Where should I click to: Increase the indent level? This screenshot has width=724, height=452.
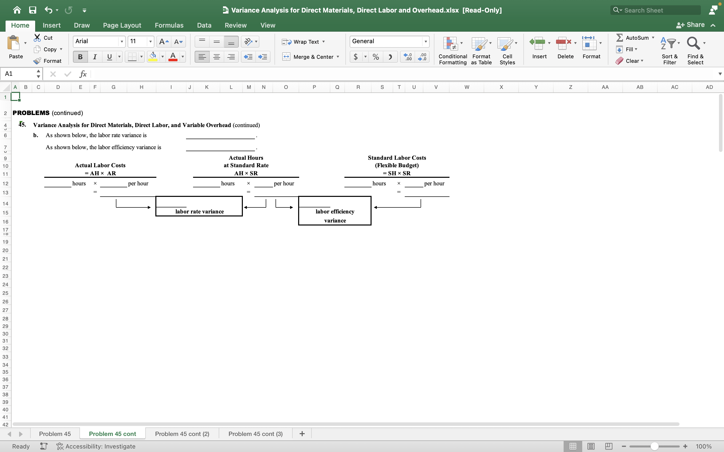(x=263, y=56)
